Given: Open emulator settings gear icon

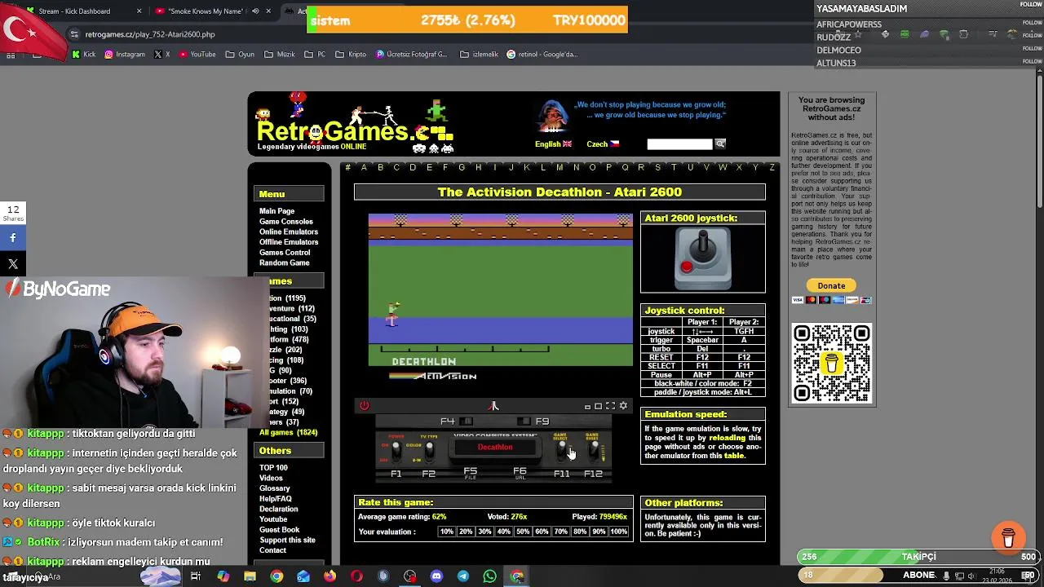Looking at the screenshot, I should 623,405.
